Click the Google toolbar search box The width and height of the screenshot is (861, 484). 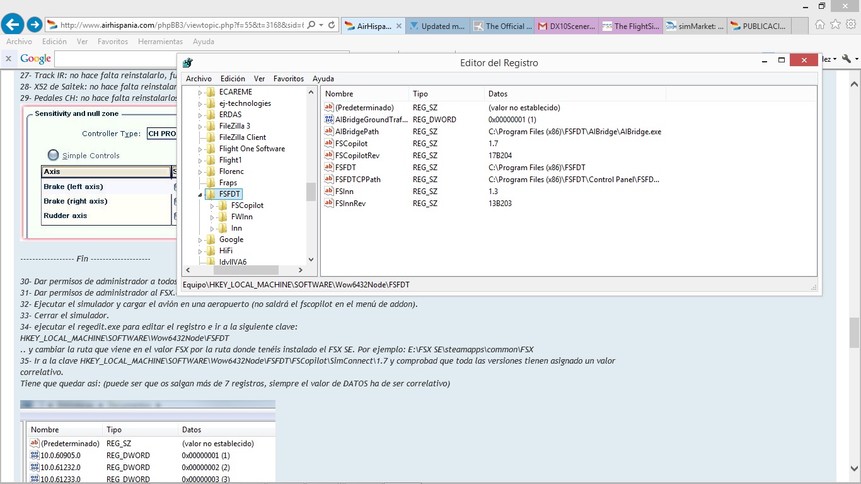pos(202,59)
